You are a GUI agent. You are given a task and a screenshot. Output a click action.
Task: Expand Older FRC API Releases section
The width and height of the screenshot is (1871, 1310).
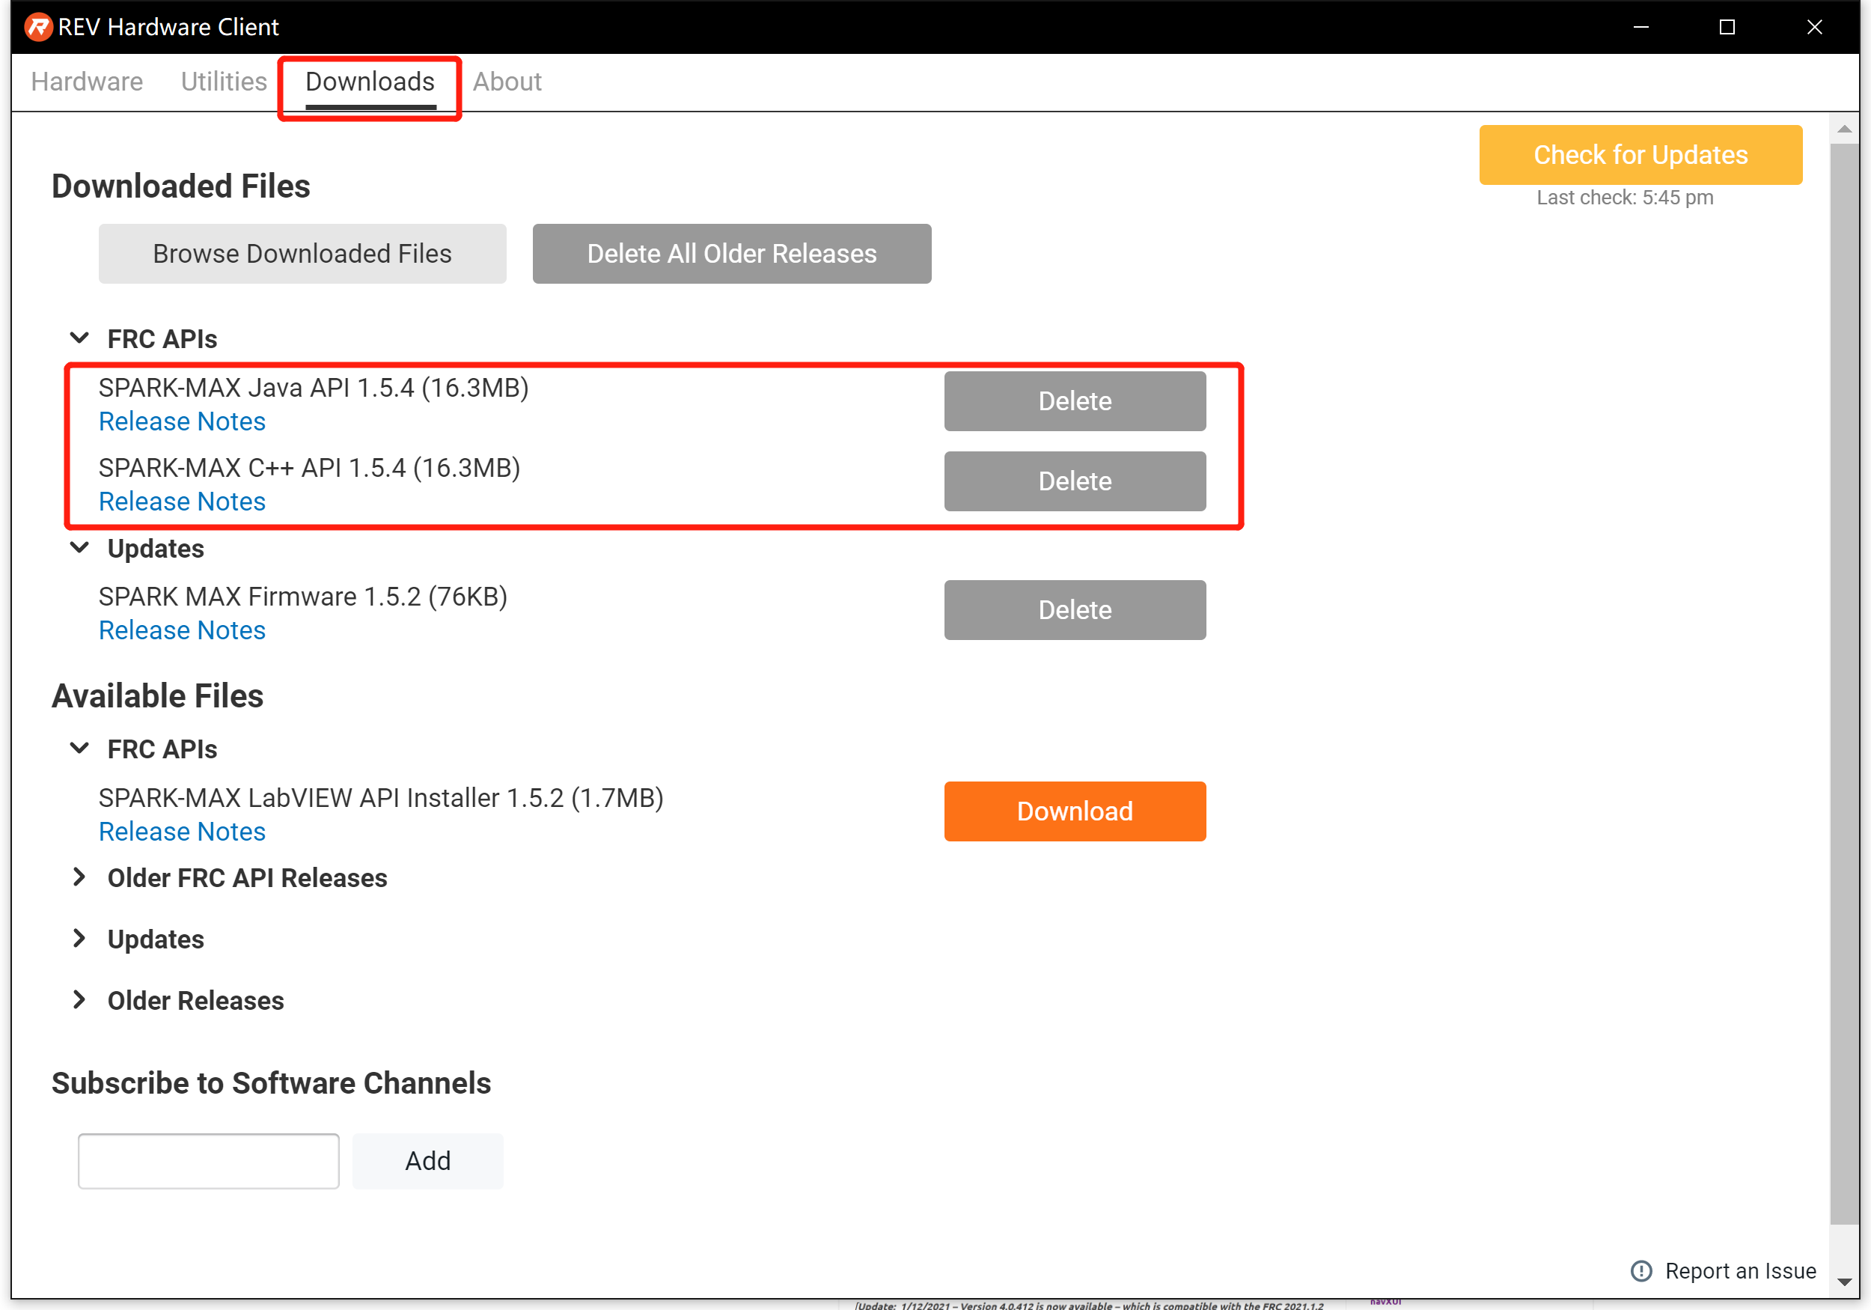point(80,877)
